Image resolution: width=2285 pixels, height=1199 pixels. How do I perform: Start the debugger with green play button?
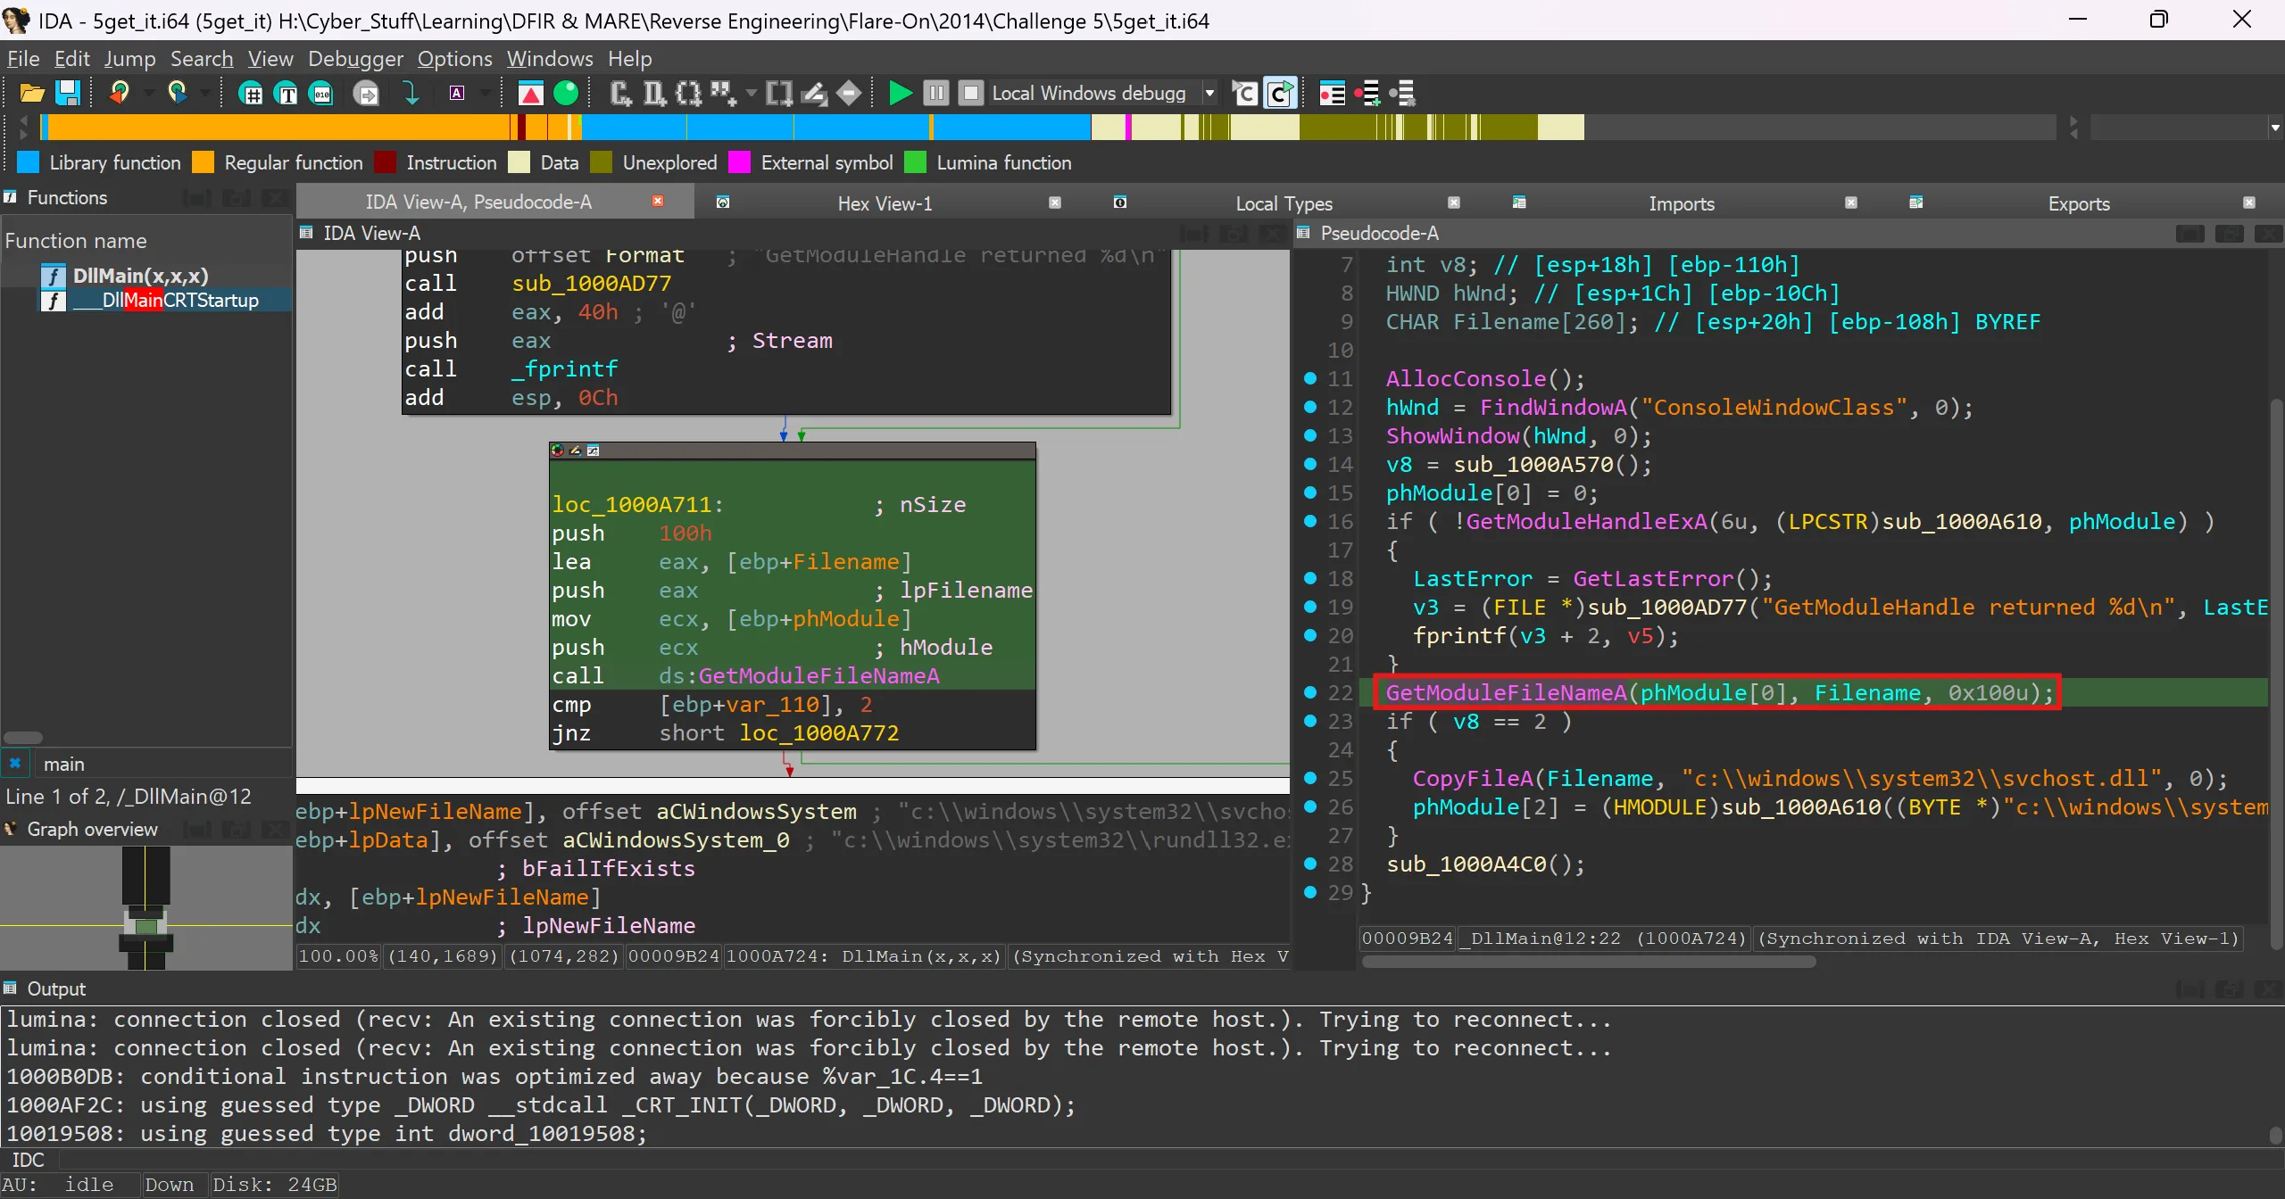point(900,93)
